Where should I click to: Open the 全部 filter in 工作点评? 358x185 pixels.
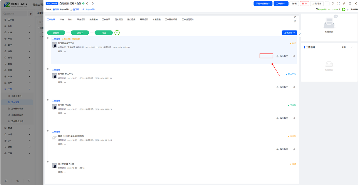point(347,47)
